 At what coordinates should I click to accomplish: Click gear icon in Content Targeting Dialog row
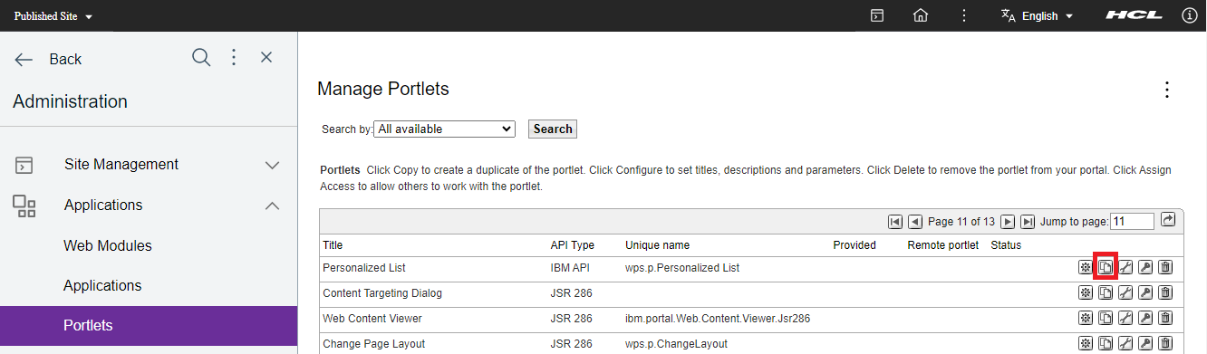pyautogui.click(x=1085, y=292)
